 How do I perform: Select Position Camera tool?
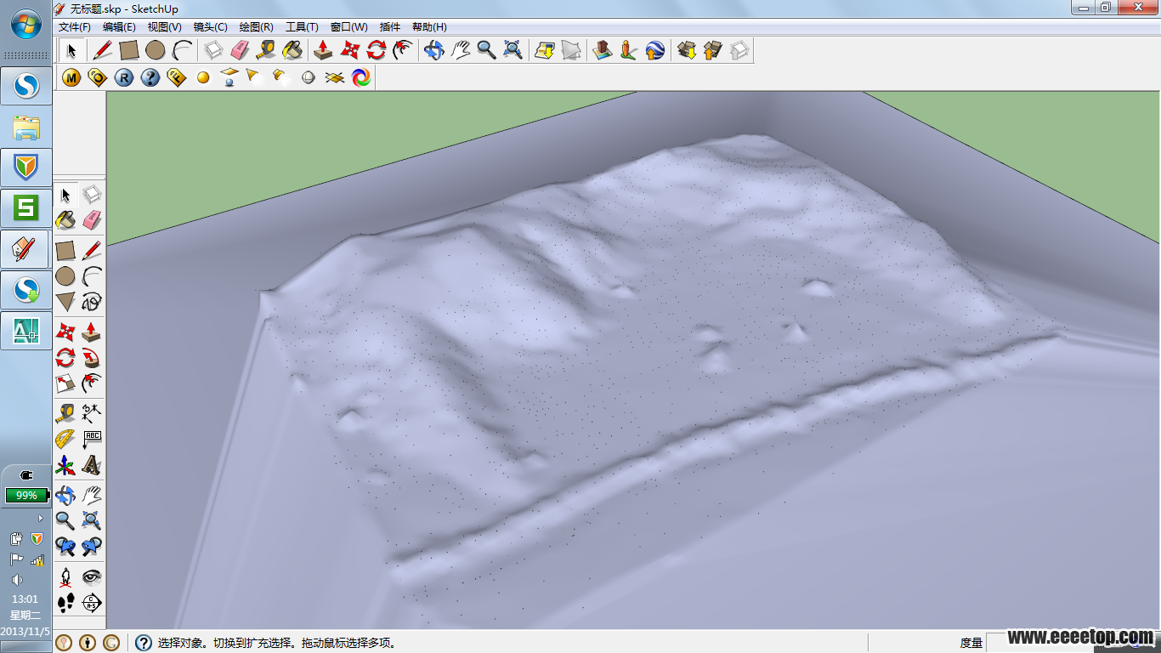pos(65,577)
